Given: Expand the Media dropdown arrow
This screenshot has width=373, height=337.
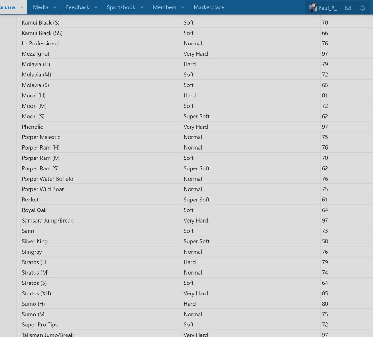Looking at the screenshot, I should click(55, 7).
